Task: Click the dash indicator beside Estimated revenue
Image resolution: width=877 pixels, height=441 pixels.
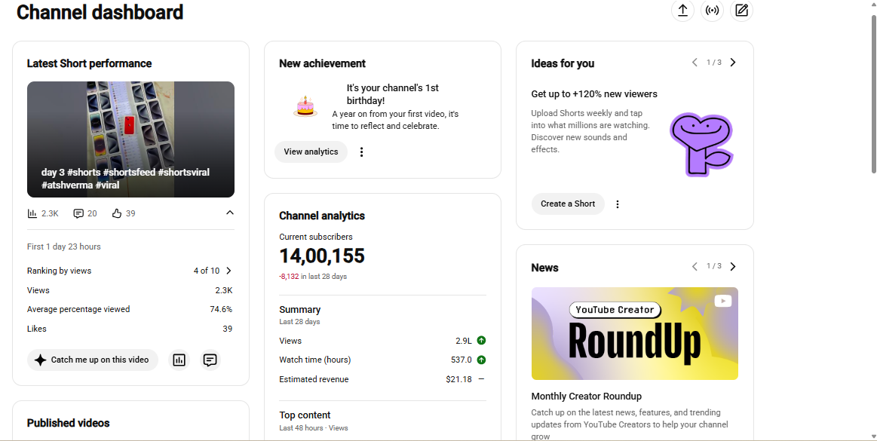Action: pos(482,379)
